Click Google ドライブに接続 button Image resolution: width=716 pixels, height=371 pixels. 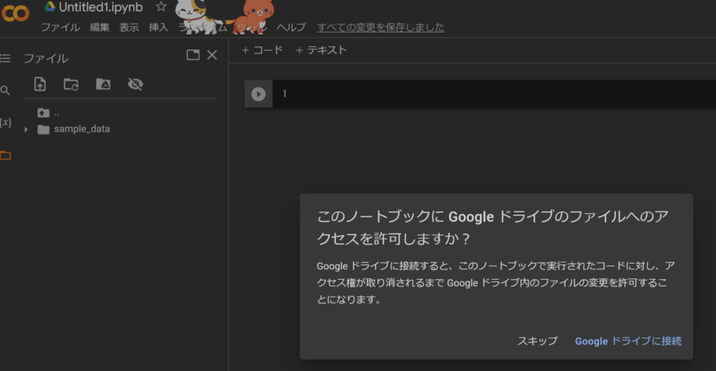[x=628, y=341]
